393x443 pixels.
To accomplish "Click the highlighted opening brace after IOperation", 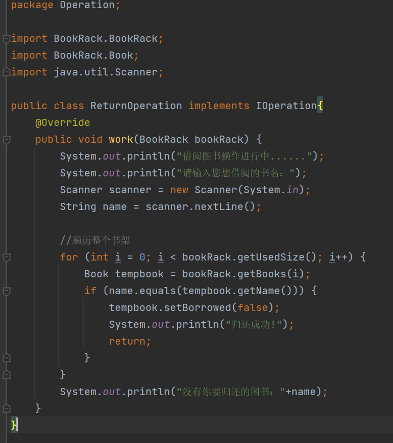I will pos(320,106).
